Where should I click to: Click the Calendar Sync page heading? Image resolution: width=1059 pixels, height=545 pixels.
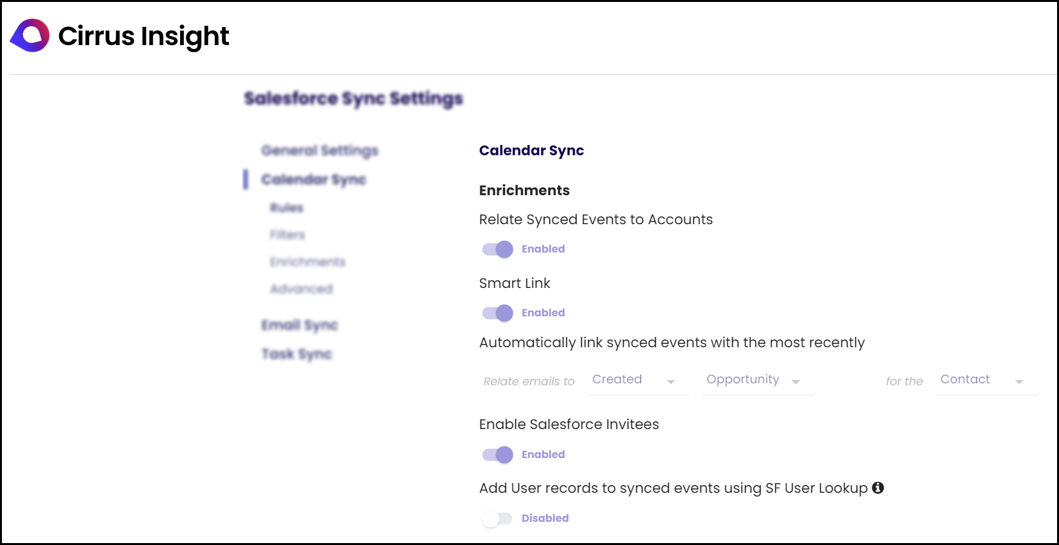pos(531,150)
